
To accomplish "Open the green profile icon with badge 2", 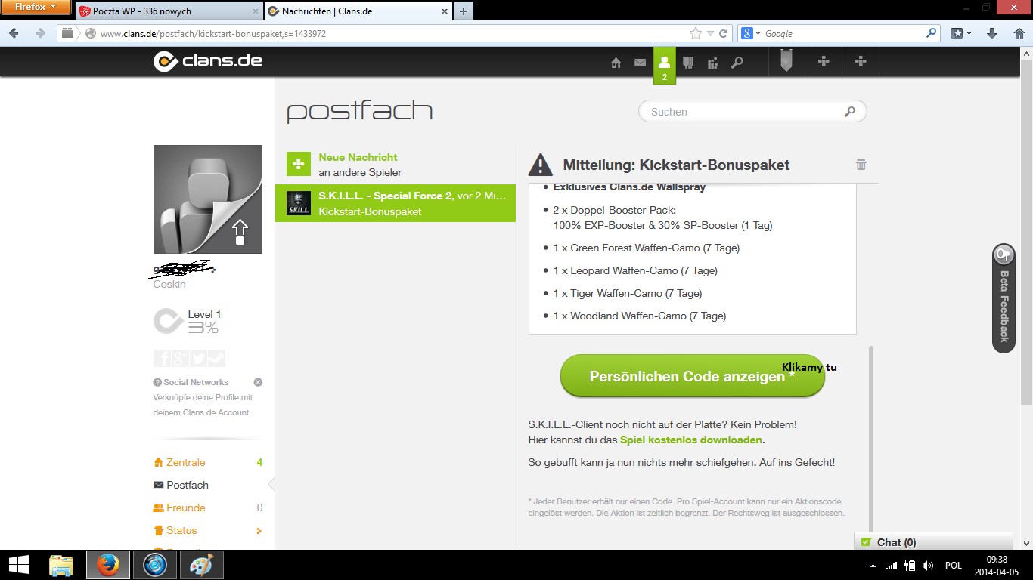I will 665,66.
